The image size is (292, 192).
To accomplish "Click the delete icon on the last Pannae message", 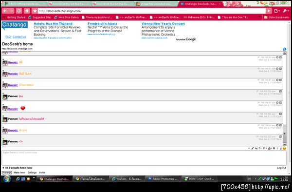I will click(x=280, y=136).
